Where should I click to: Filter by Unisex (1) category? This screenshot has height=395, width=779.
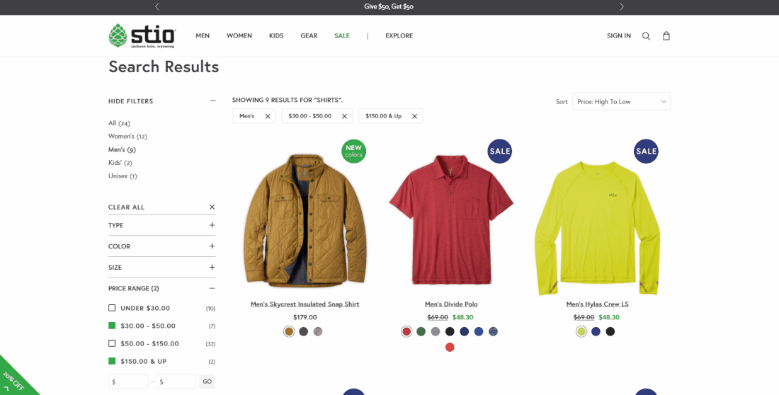point(123,176)
